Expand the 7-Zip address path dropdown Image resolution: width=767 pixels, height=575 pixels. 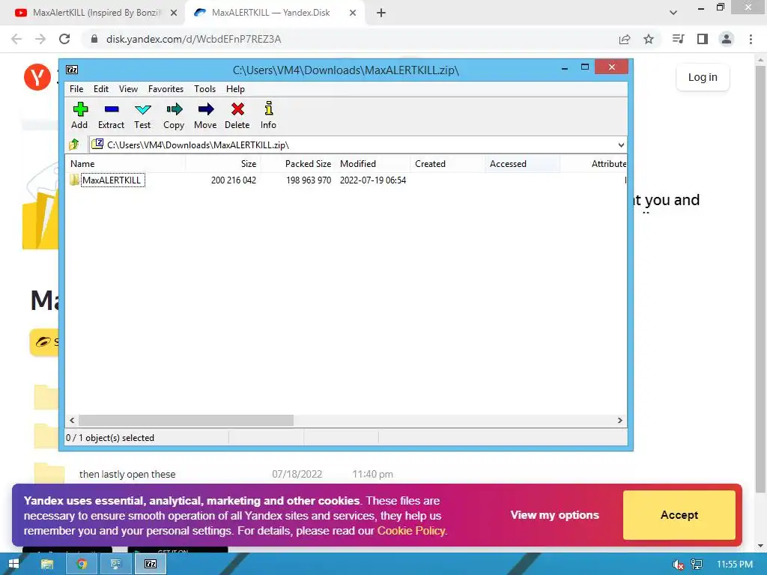click(621, 144)
